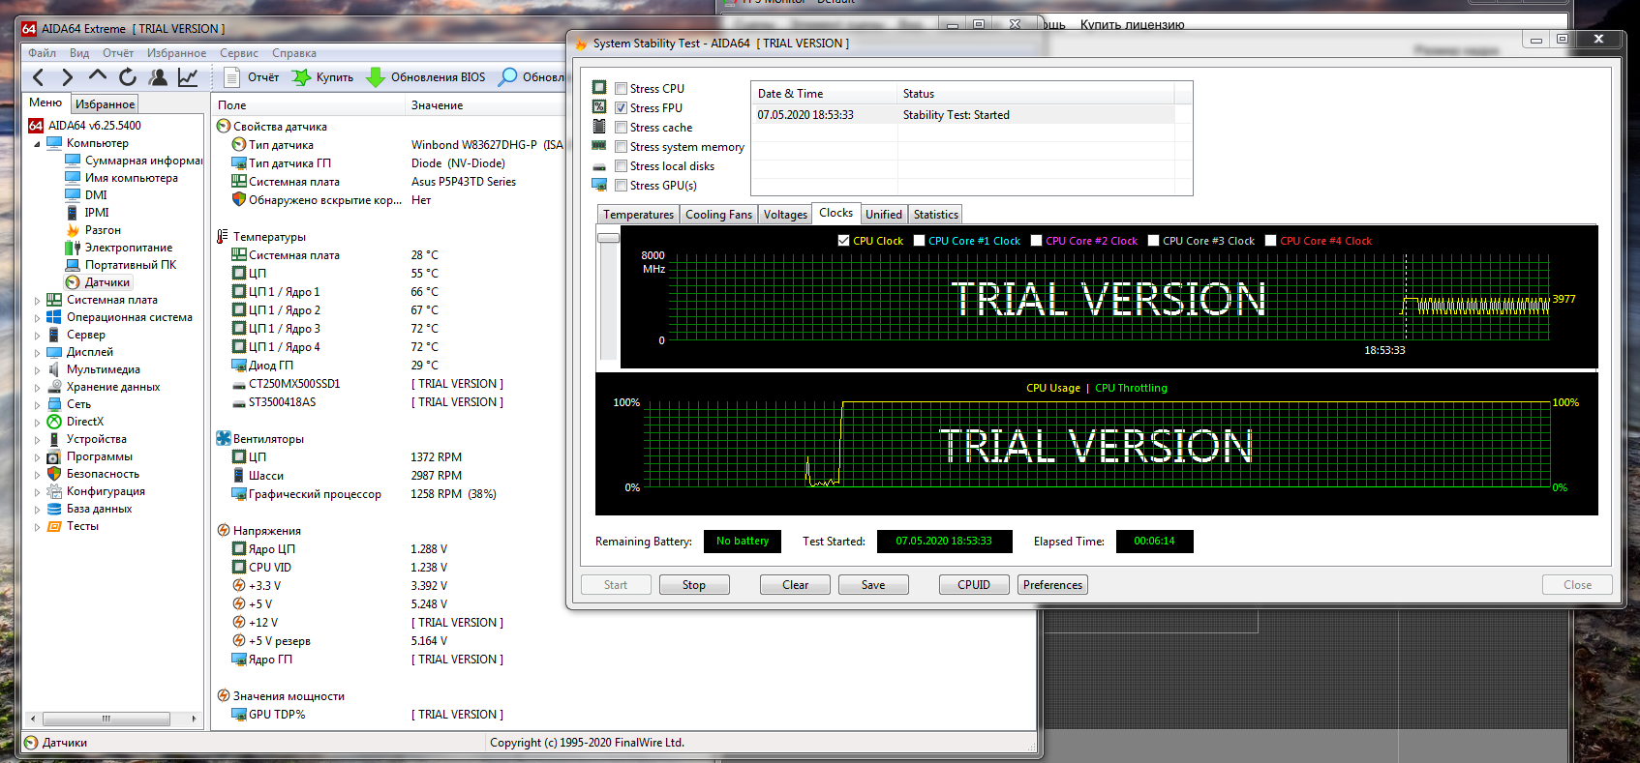Image resolution: width=1640 pixels, height=763 pixels.
Task: Expand the Дисплей tree node
Action: (x=38, y=353)
